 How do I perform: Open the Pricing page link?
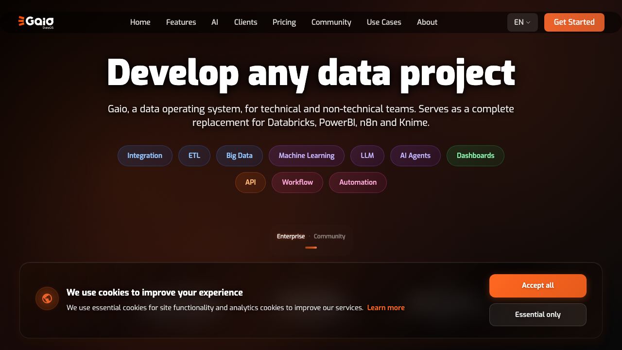pos(284,22)
